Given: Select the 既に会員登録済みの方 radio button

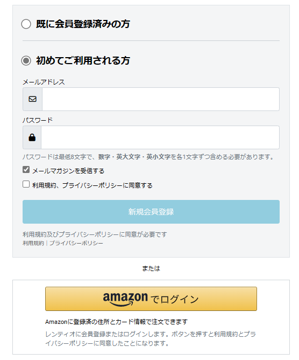Looking at the screenshot, I should click(x=26, y=24).
